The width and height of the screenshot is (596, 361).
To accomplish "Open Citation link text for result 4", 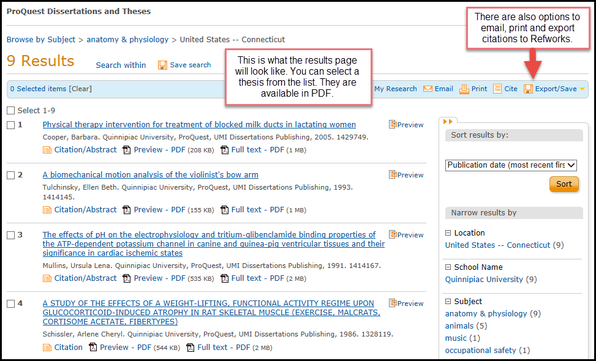I will click(x=69, y=348).
